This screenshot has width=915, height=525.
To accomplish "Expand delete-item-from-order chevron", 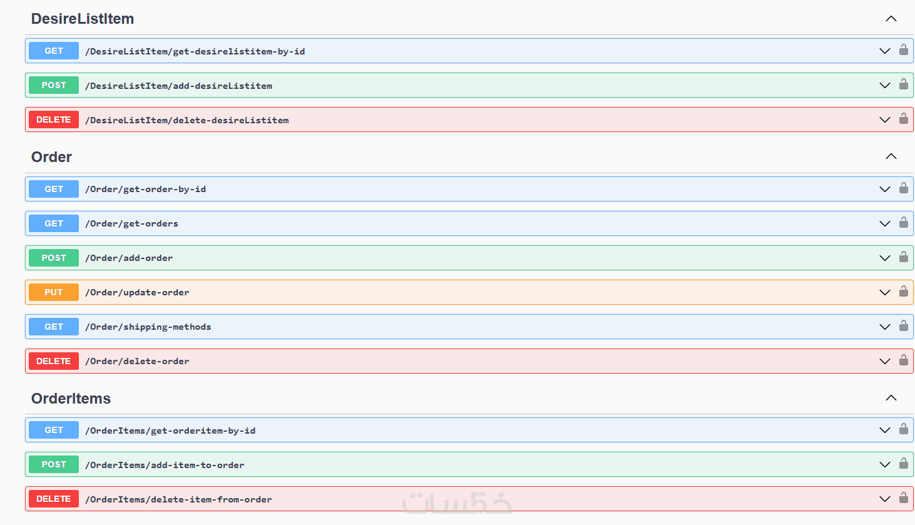I will (885, 499).
